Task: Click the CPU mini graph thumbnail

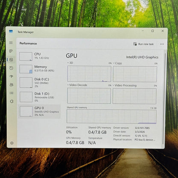Action: pos(26,56)
